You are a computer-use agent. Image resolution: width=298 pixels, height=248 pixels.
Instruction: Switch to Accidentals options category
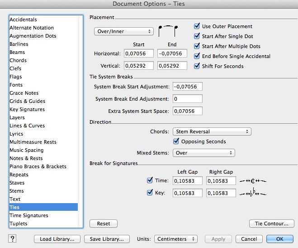tap(23, 19)
